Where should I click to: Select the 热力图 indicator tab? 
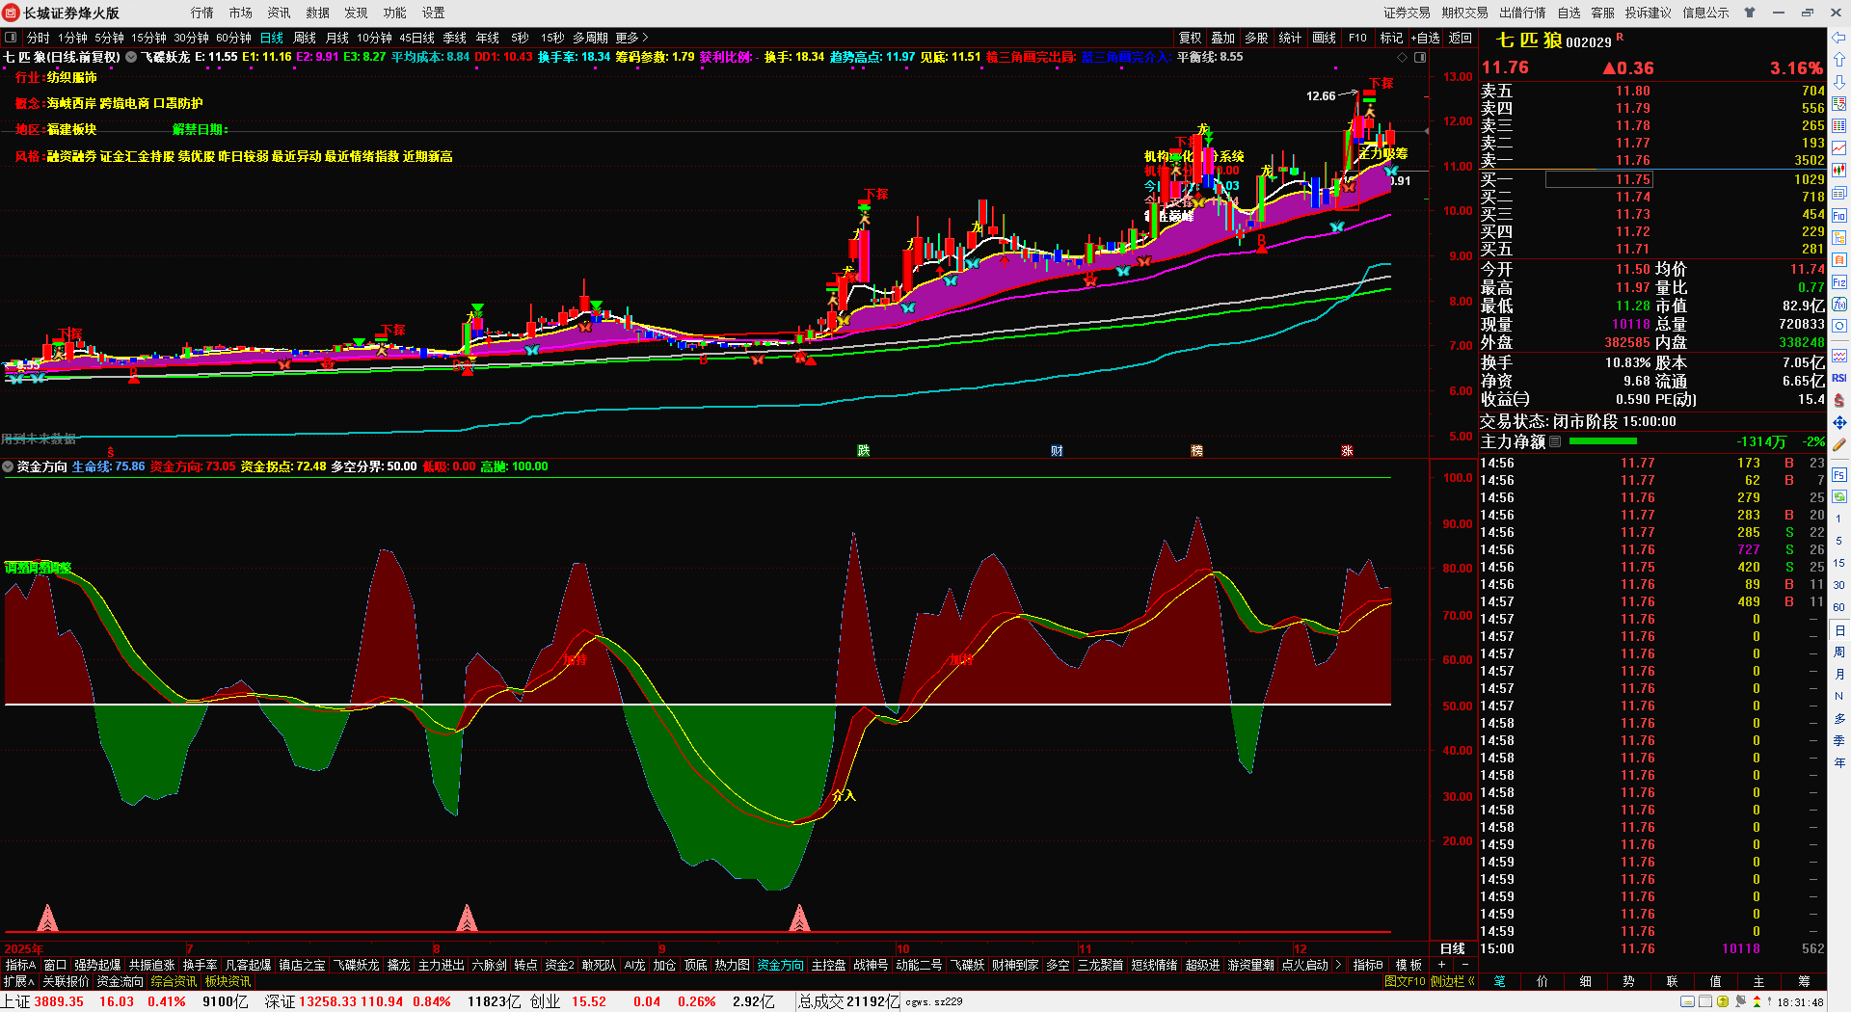point(732,965)
